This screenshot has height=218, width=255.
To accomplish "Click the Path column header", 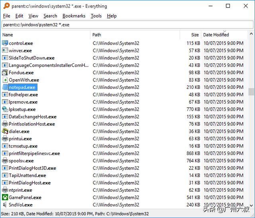I will [x=97, y=35].
